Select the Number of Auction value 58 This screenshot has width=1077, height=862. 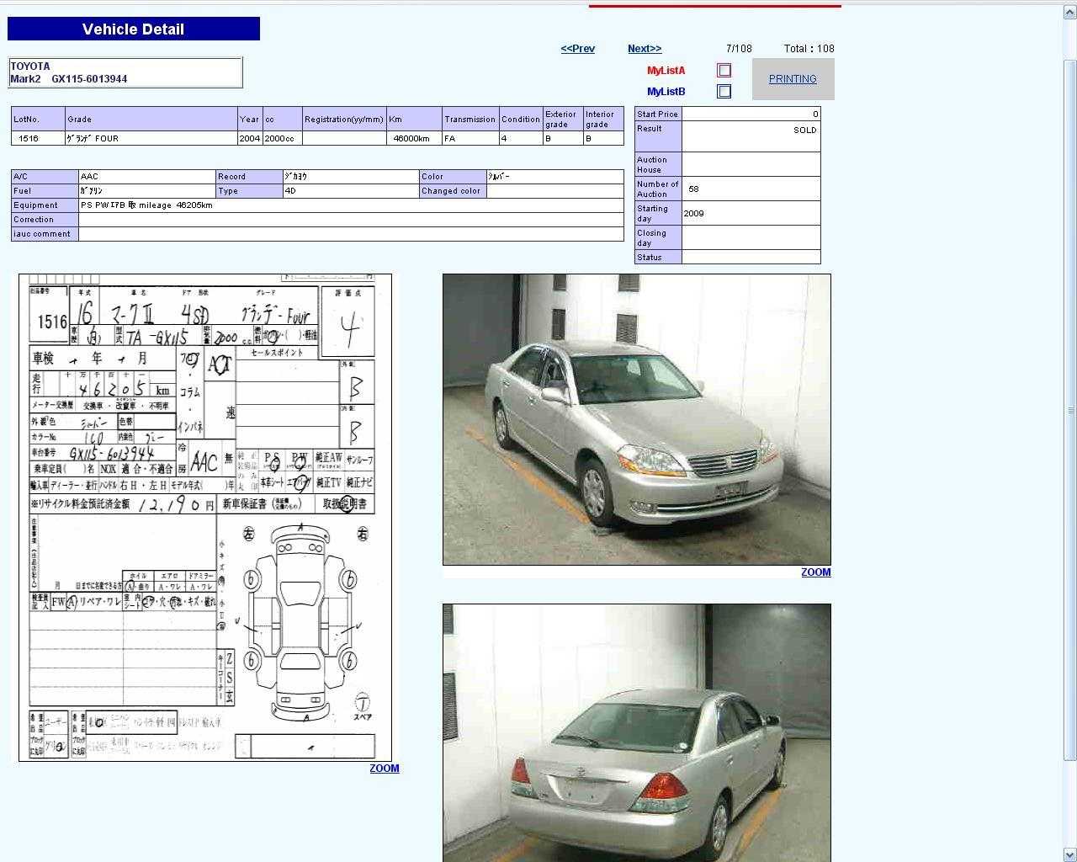tap(693, 189)
